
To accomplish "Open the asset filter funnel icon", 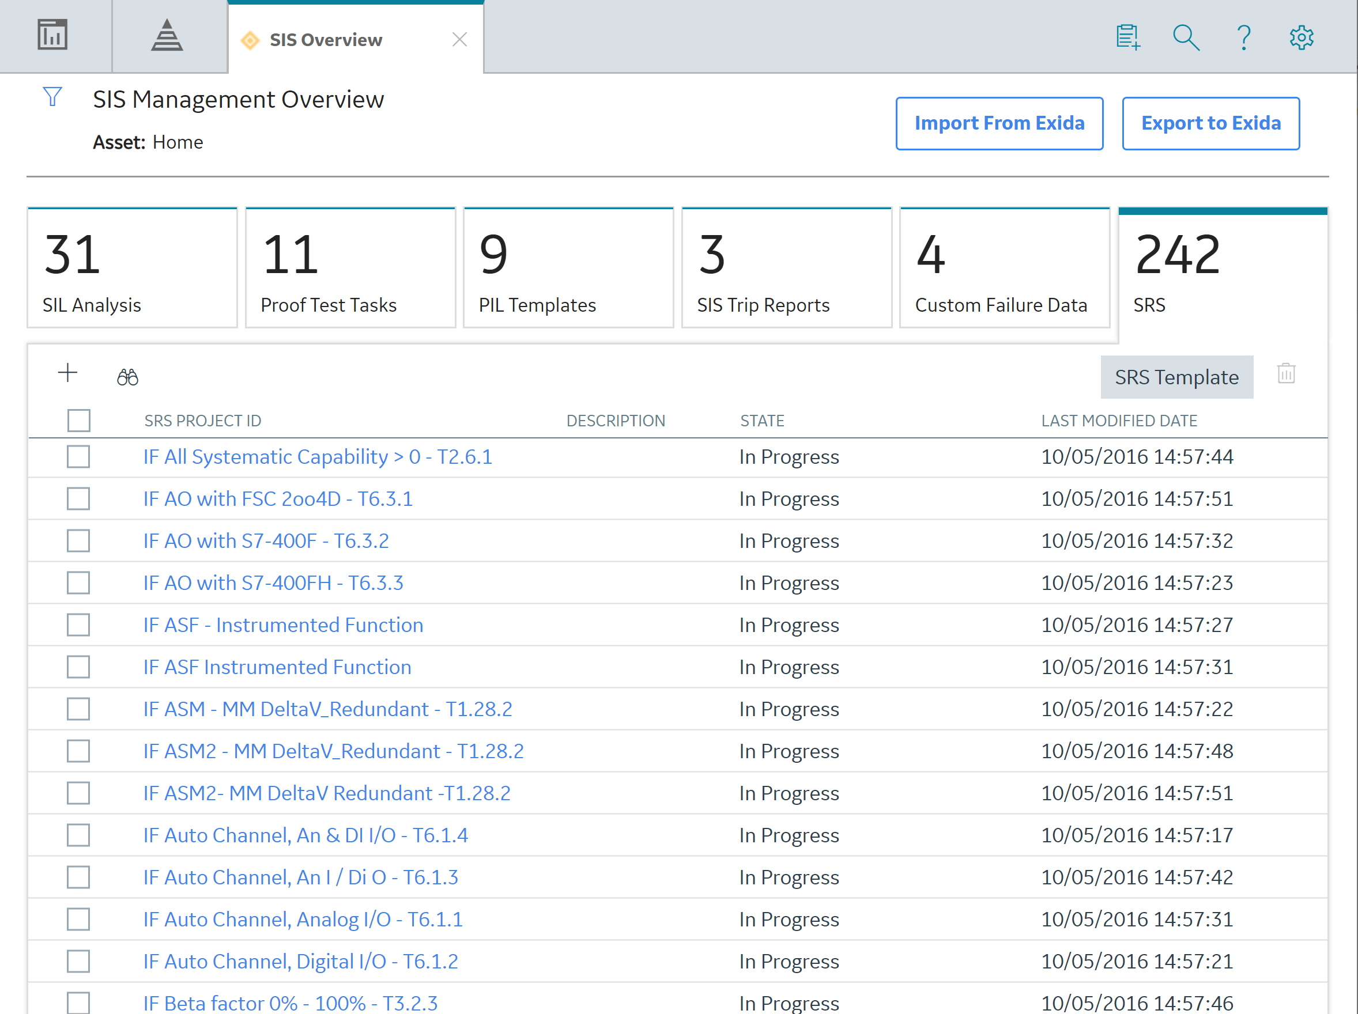I will (x=53, y=96).
